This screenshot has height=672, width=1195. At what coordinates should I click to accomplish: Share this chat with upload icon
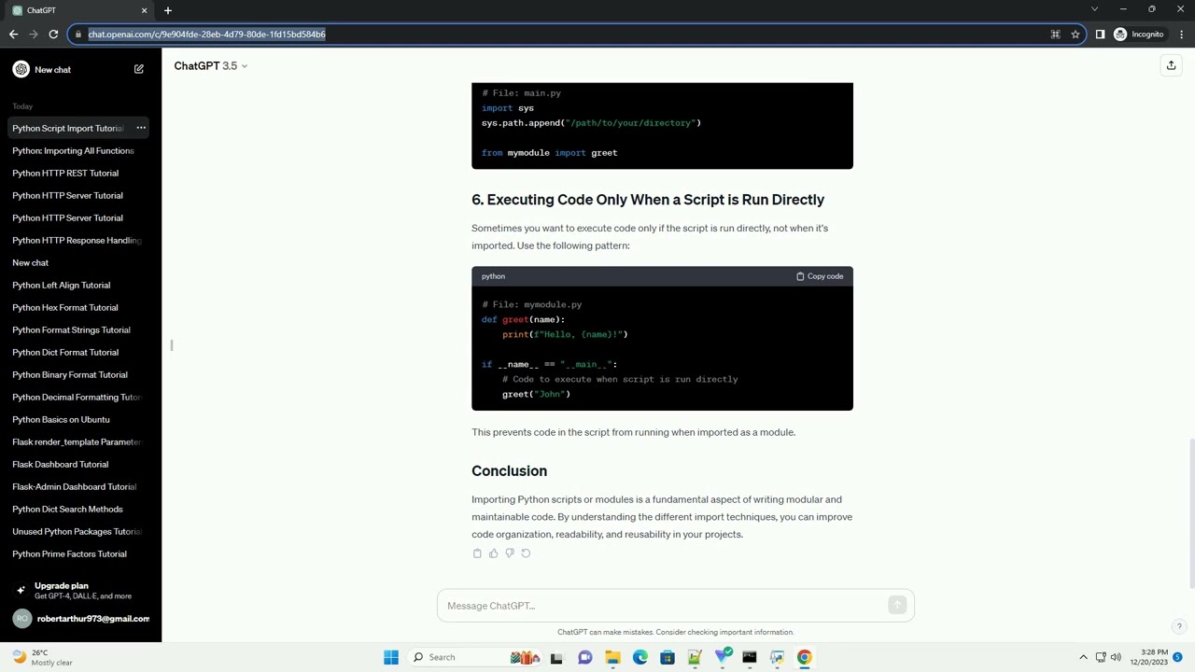1171,65
